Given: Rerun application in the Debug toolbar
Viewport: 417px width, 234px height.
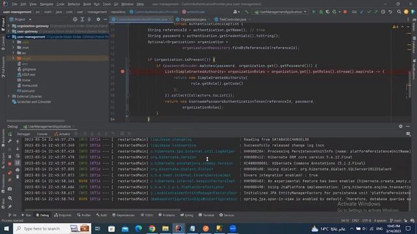Looking at the screenshot, I should [x=10, y=135].
